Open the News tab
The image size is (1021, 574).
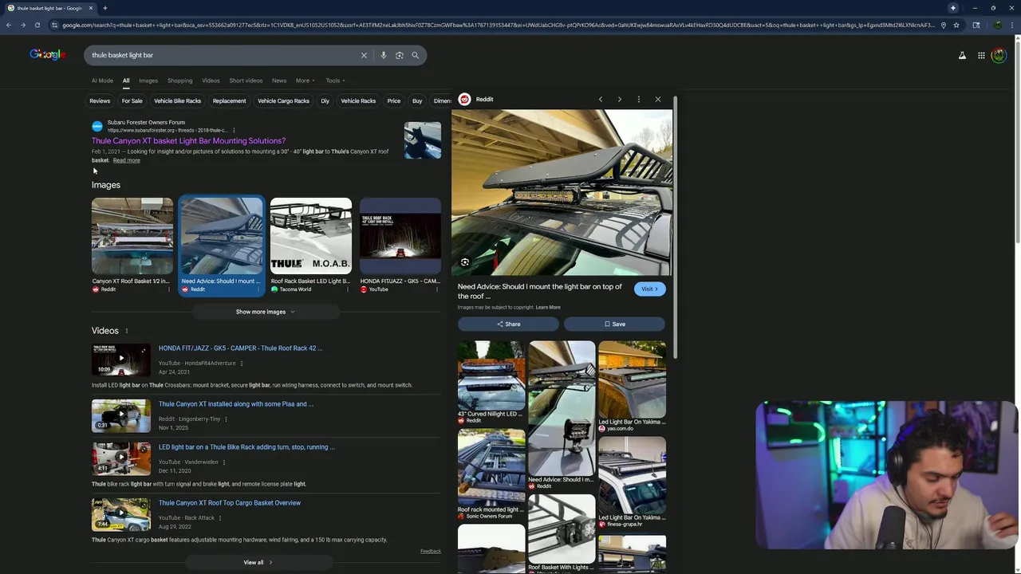pos(279,81)
